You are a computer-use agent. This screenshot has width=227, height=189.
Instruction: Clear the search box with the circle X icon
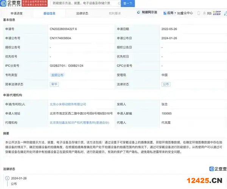click(119, 3)
